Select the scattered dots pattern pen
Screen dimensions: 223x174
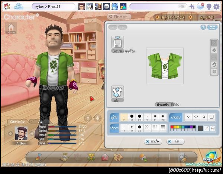[147, 128]
